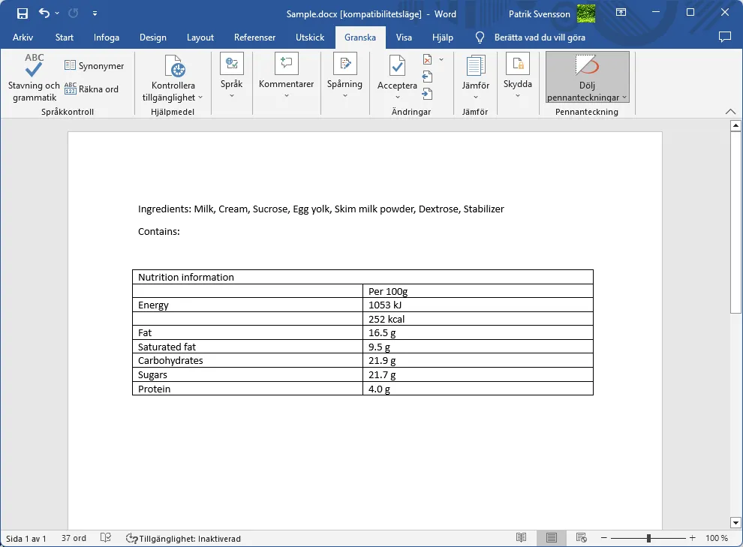
Task: Run Stavning och grammatik check
Action: [x=34, y=78]
